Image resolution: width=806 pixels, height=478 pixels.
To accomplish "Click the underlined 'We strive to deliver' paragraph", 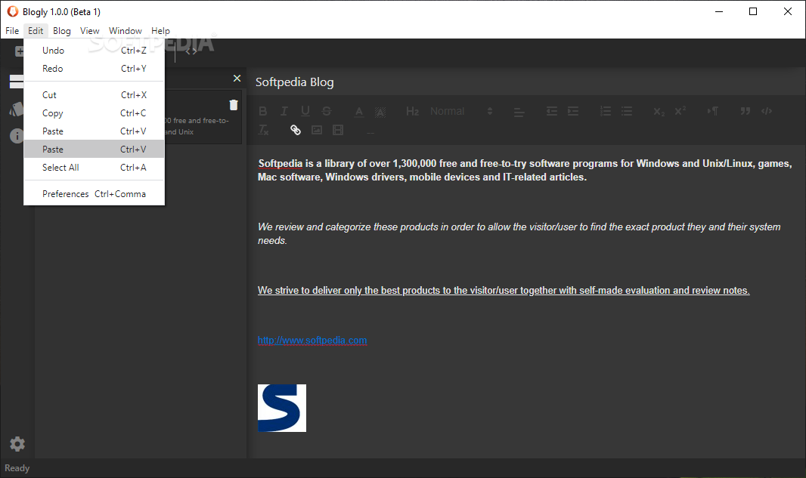I will pos(504,290).
